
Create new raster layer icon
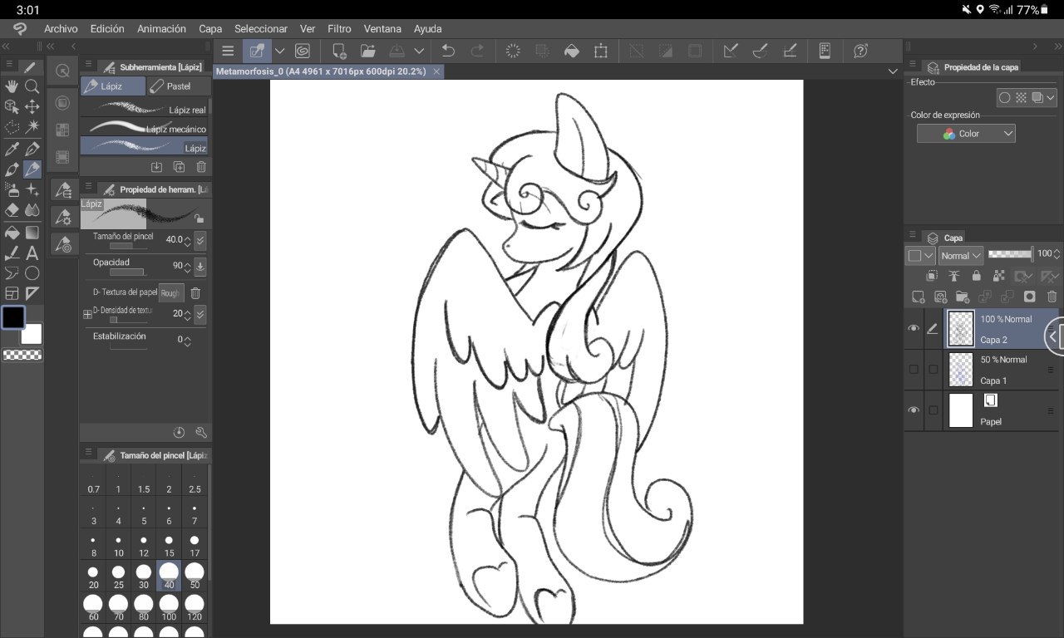918,297
